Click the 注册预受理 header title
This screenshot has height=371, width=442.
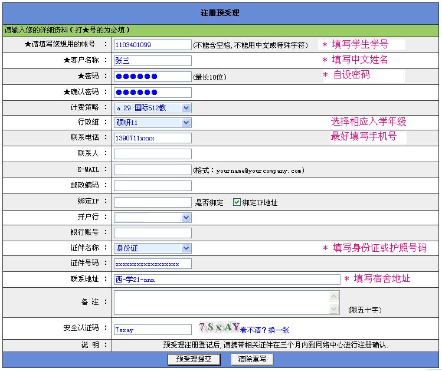click(220, 13)
